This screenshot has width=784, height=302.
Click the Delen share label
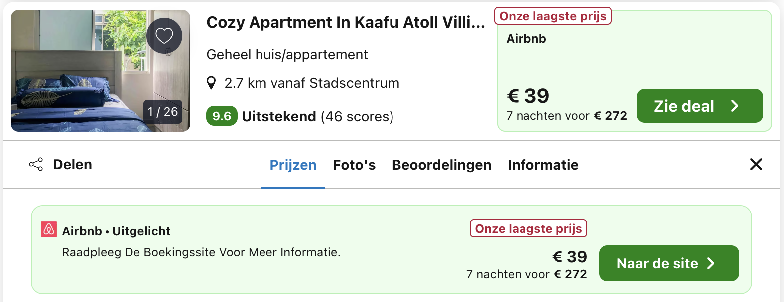click(x=73, y=165)
